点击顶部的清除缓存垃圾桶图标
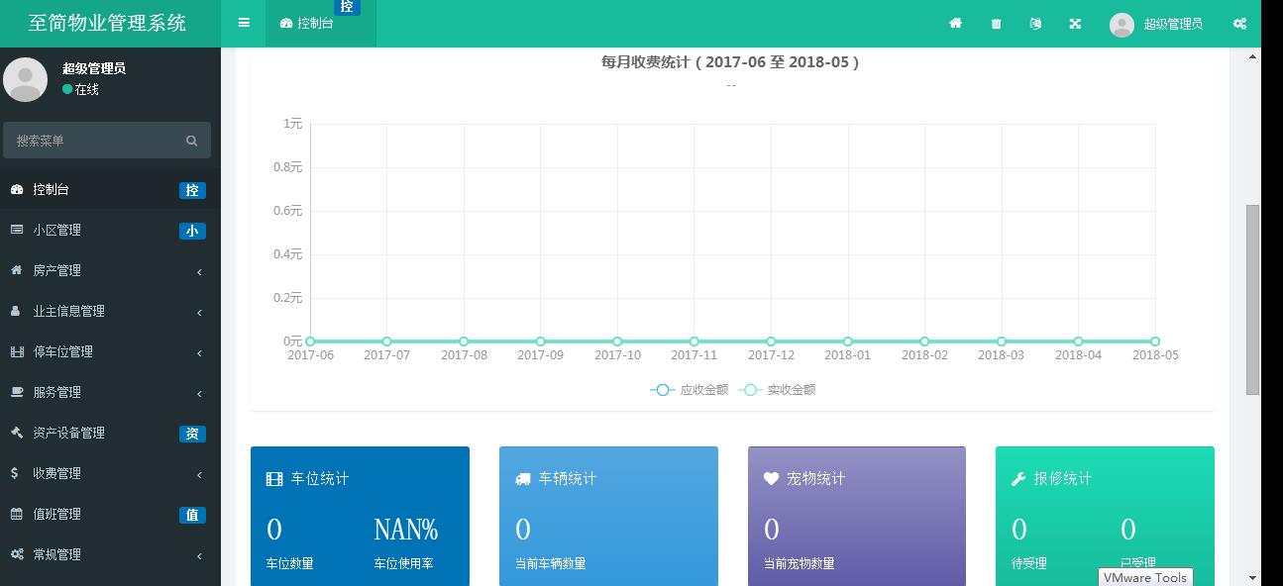This screenshot has width=1283, height=586. point(995,23)
